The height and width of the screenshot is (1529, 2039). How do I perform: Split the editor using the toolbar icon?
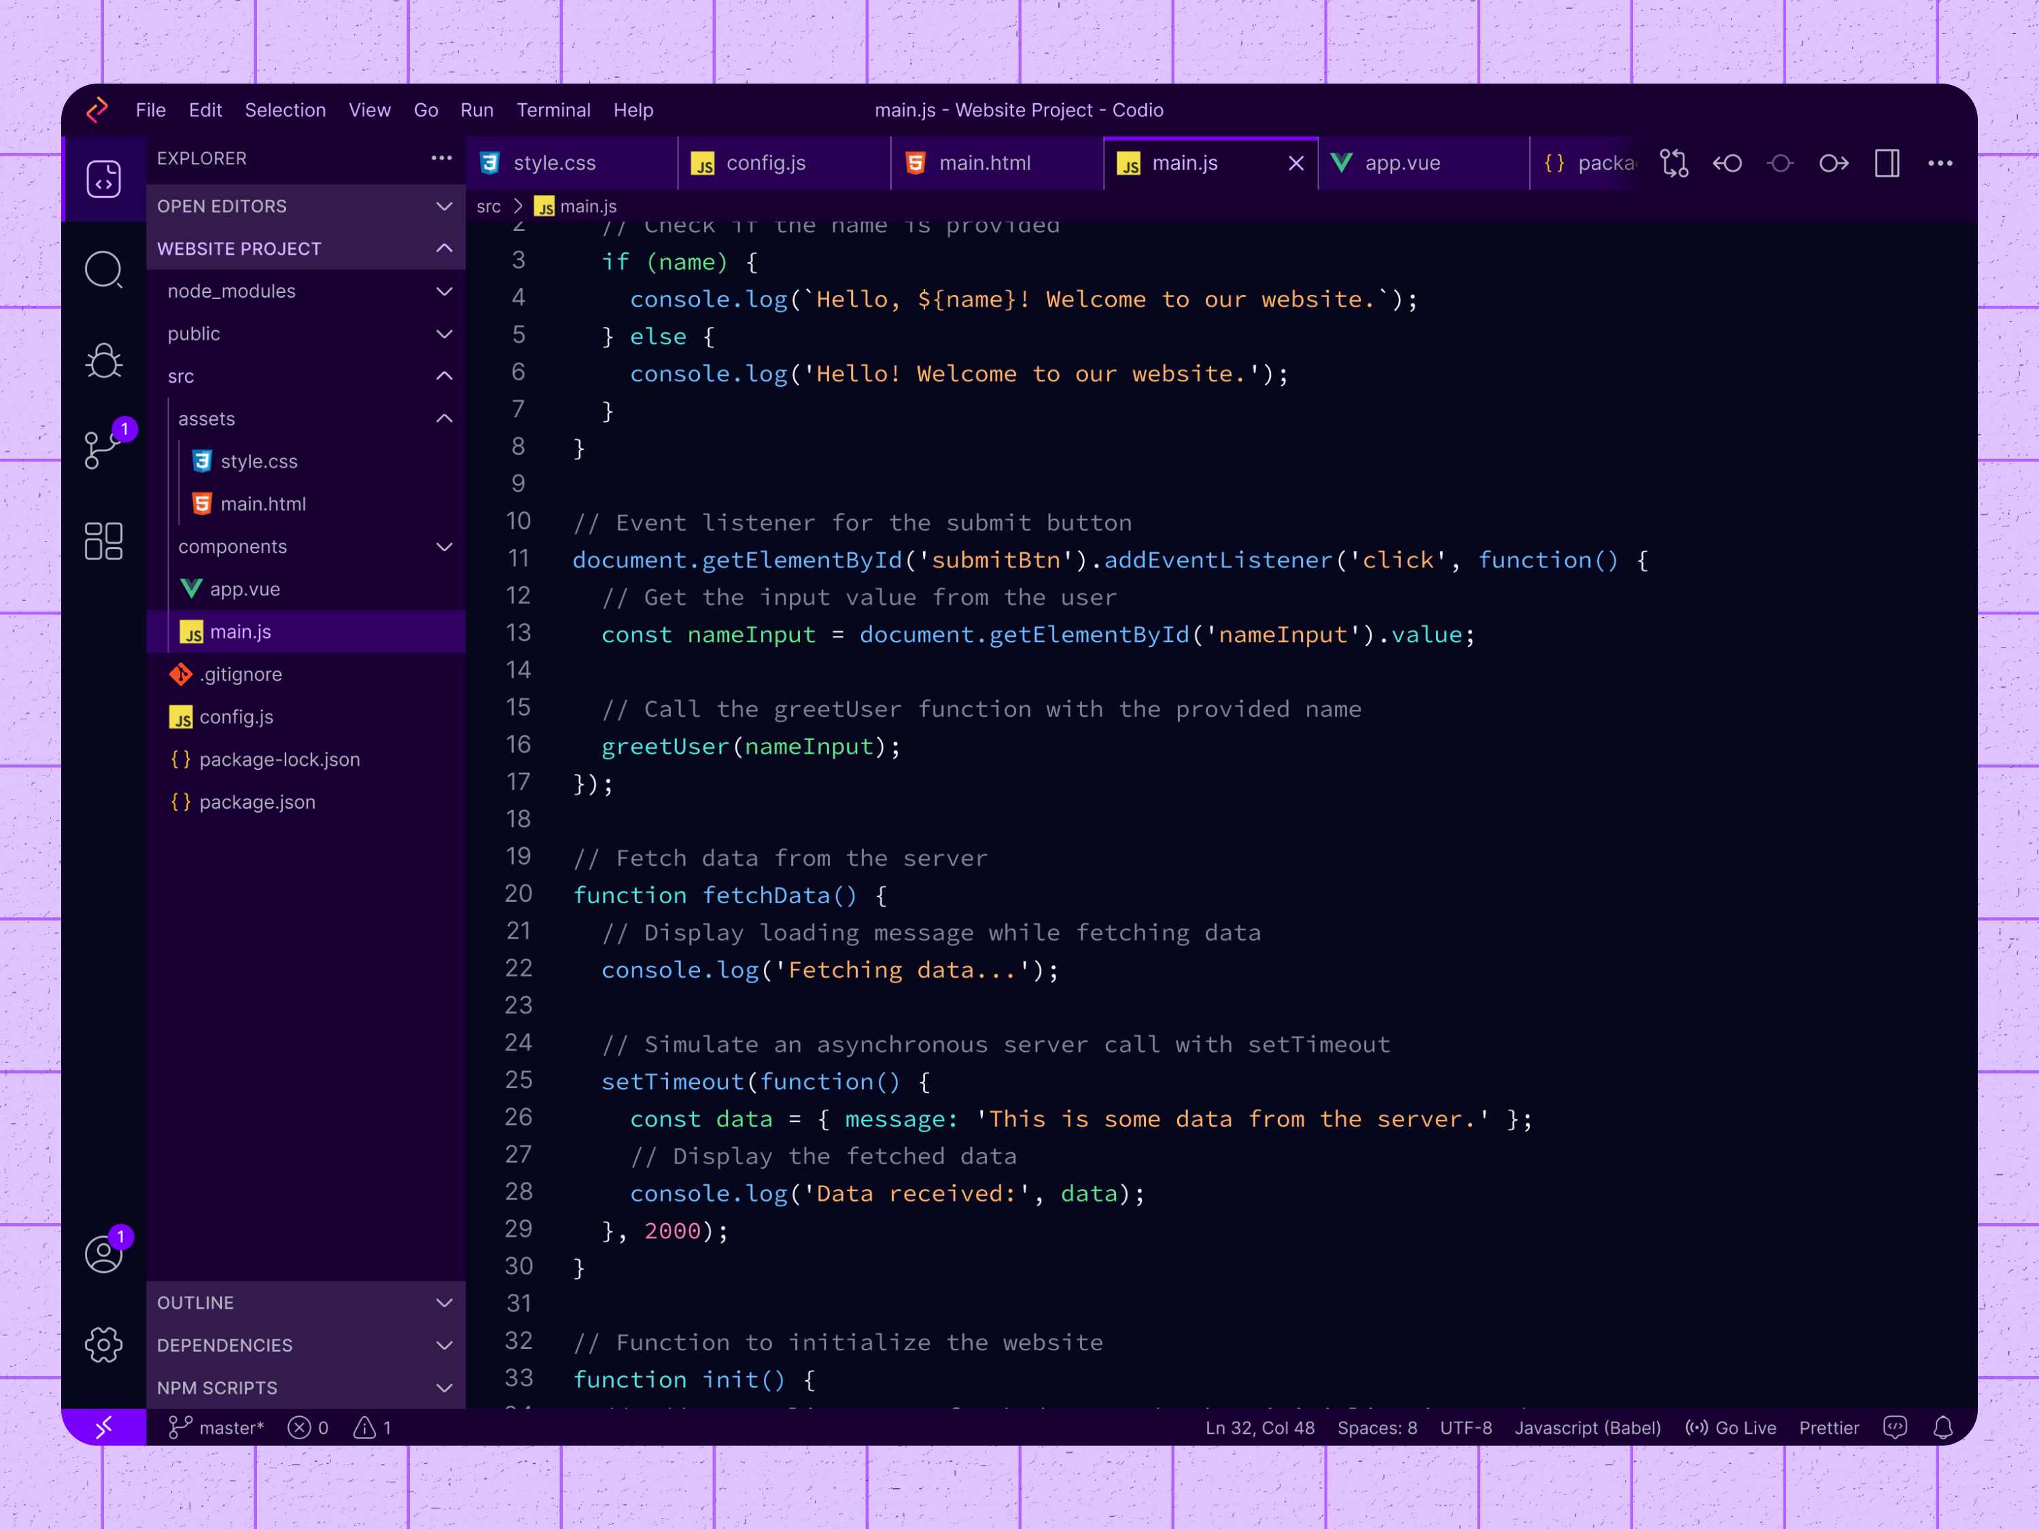pyautogui.click(x=1886, y=163)
